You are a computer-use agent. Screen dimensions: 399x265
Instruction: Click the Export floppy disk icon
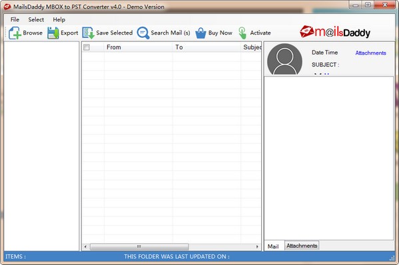point(53,33)
